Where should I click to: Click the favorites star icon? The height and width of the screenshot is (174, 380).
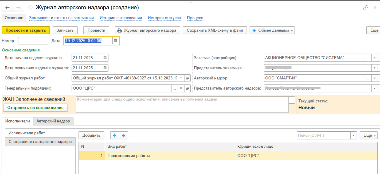pos(30,8)
